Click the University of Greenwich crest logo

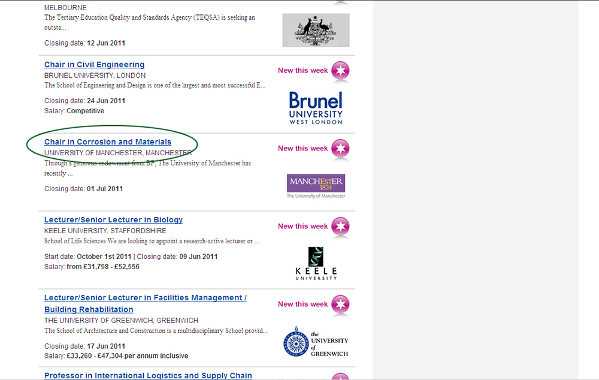click(316, 342)
